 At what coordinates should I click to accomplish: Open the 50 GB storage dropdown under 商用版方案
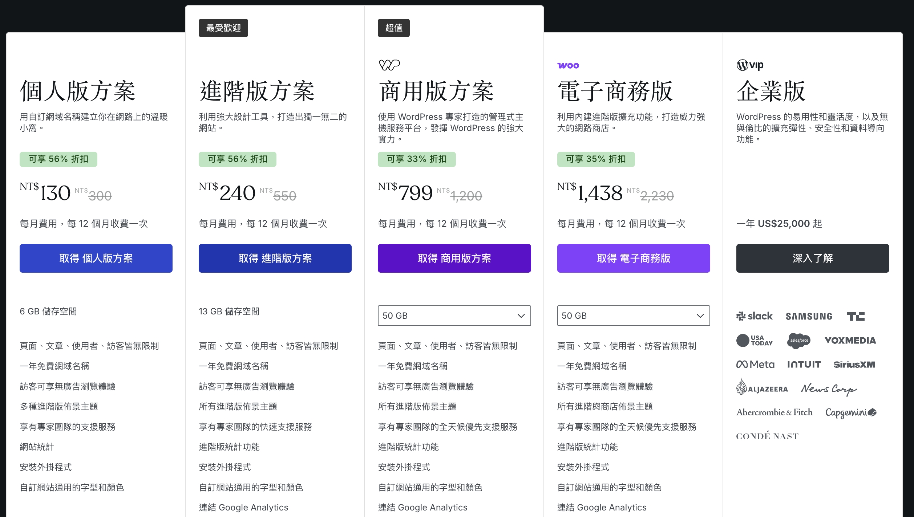454,316
